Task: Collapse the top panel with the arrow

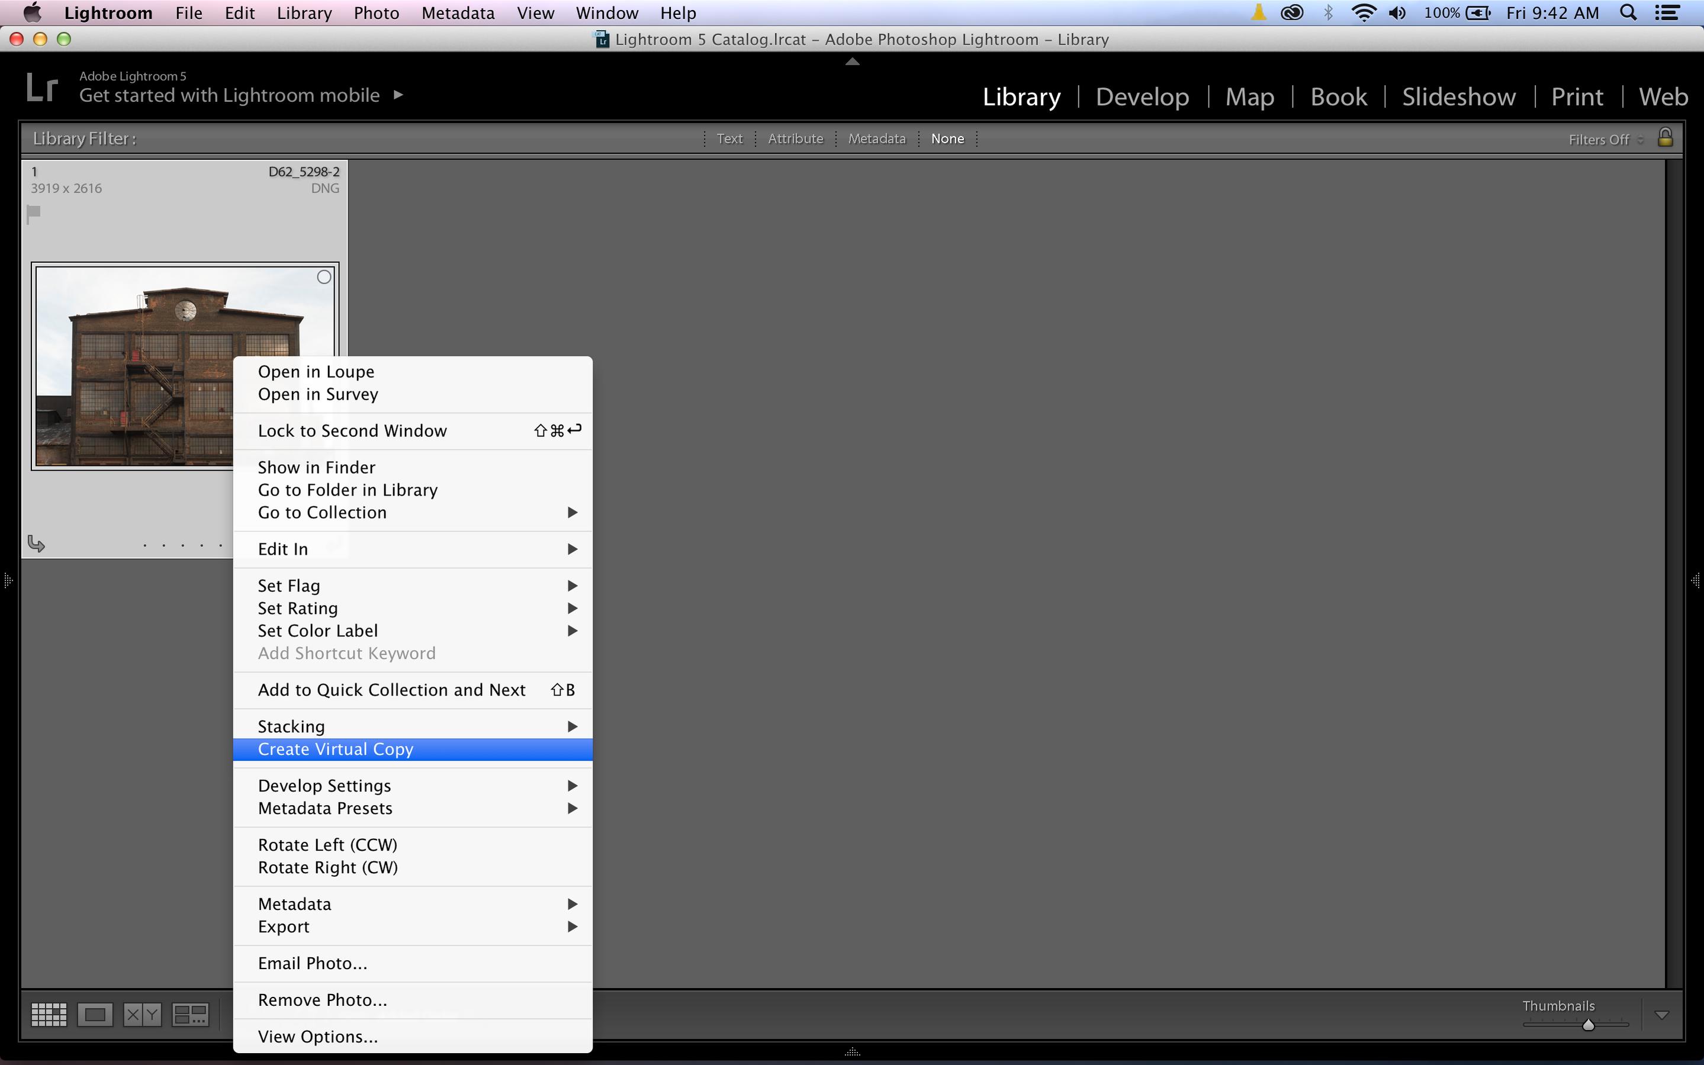Action: (x=853, y=62)
